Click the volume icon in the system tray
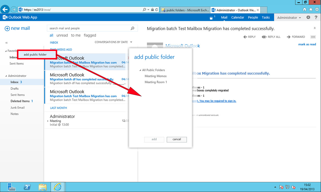The width and height of the screenshot is (321, 192). click(x=294, y=187)
